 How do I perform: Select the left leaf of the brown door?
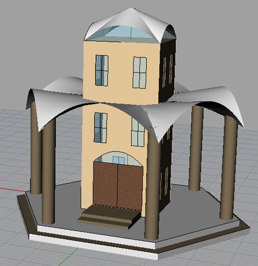pos(105,184)
